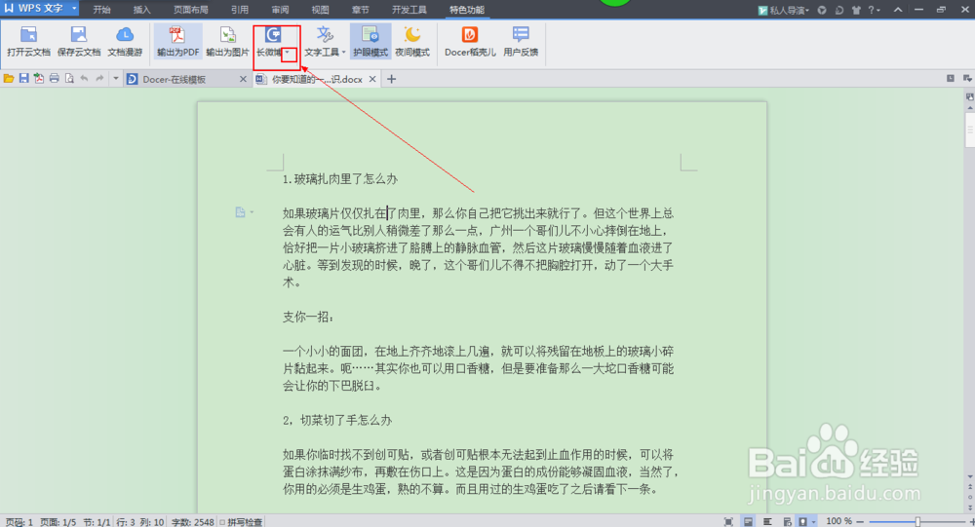Image resolution: width=975 pixels, height=527 pixels.
Task: Export document as image (输出为图片)
Action: point(227,42)
